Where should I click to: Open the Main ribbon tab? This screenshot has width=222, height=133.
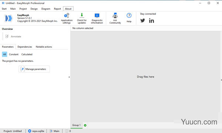13,9
